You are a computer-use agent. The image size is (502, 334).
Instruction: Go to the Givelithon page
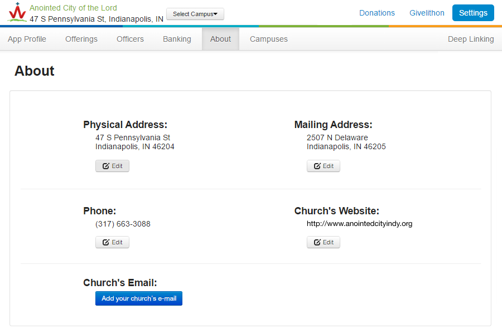coord(427,13)
